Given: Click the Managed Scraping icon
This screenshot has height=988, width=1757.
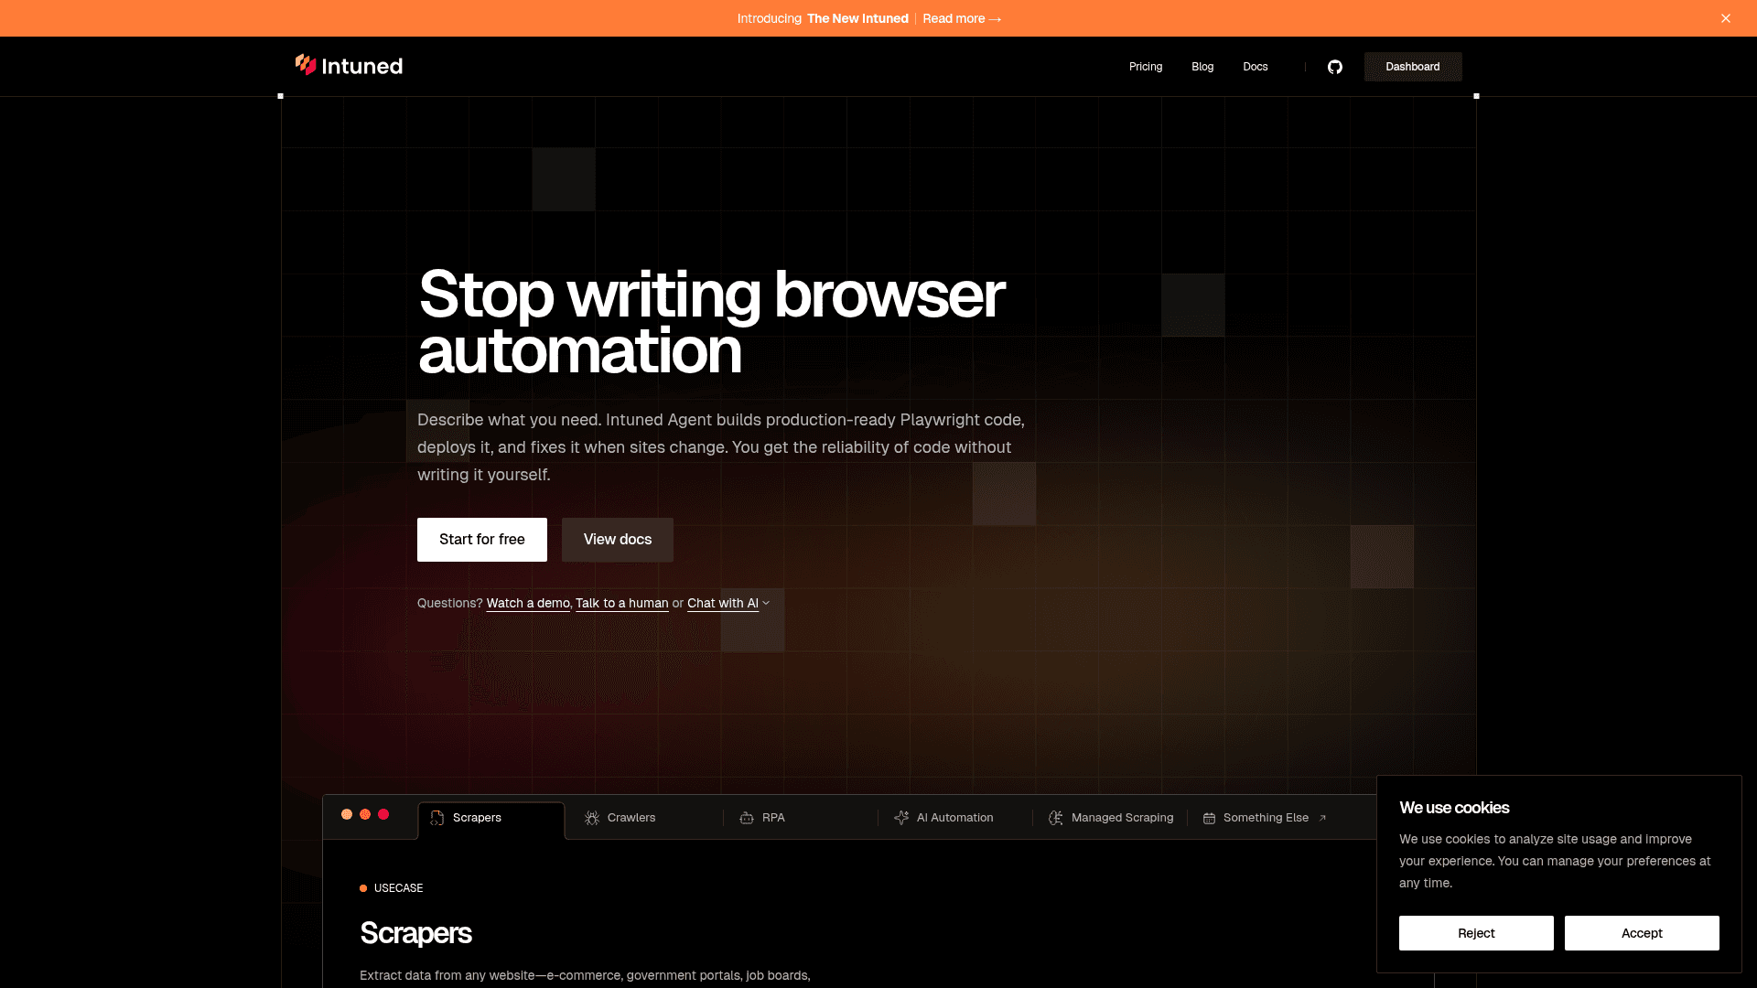Looking at the screenshot, I should pos(1056,818).
